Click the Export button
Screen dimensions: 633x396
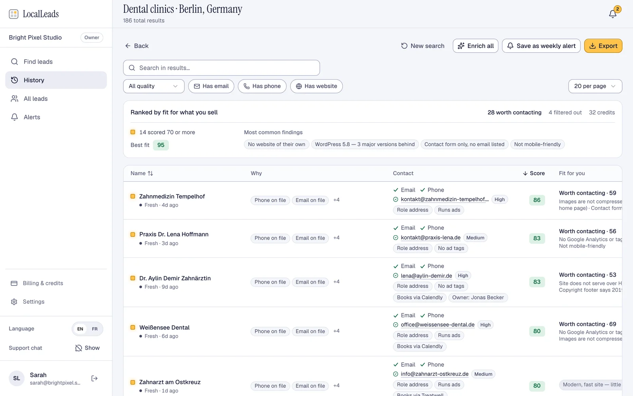pyautogui.click(x=603, y=46)
